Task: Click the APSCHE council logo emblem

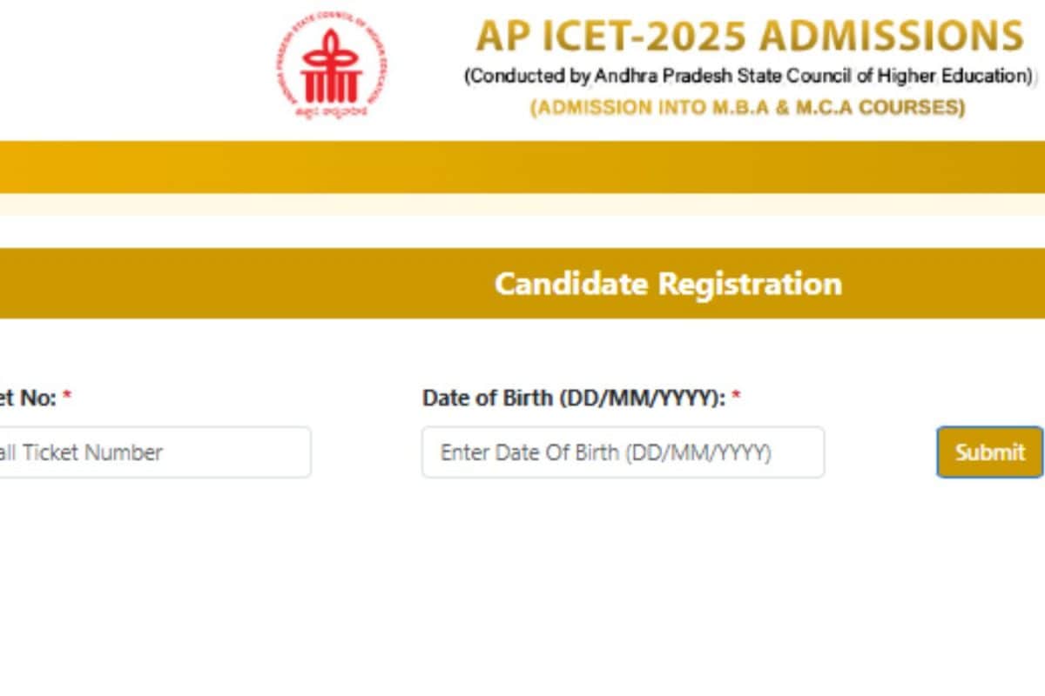Action: tap(330, 65)
